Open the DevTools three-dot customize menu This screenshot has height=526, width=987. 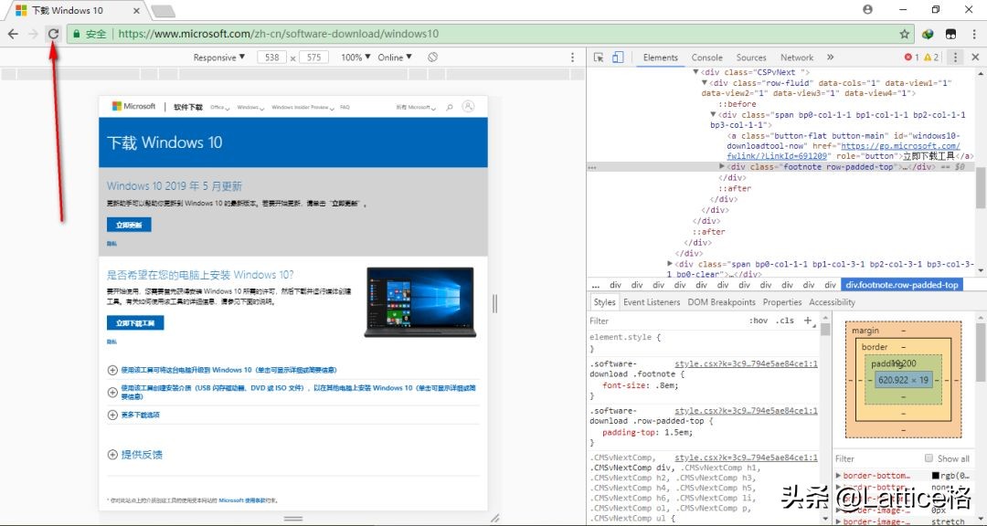coord(955,58)
